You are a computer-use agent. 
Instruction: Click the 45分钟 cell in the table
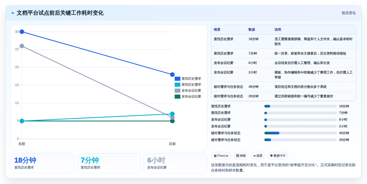(253, 87)
